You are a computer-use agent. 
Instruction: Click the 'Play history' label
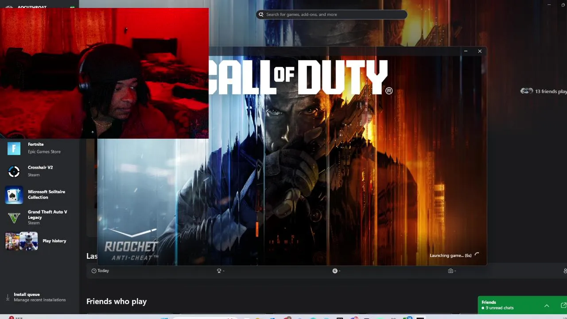[54, 241]
